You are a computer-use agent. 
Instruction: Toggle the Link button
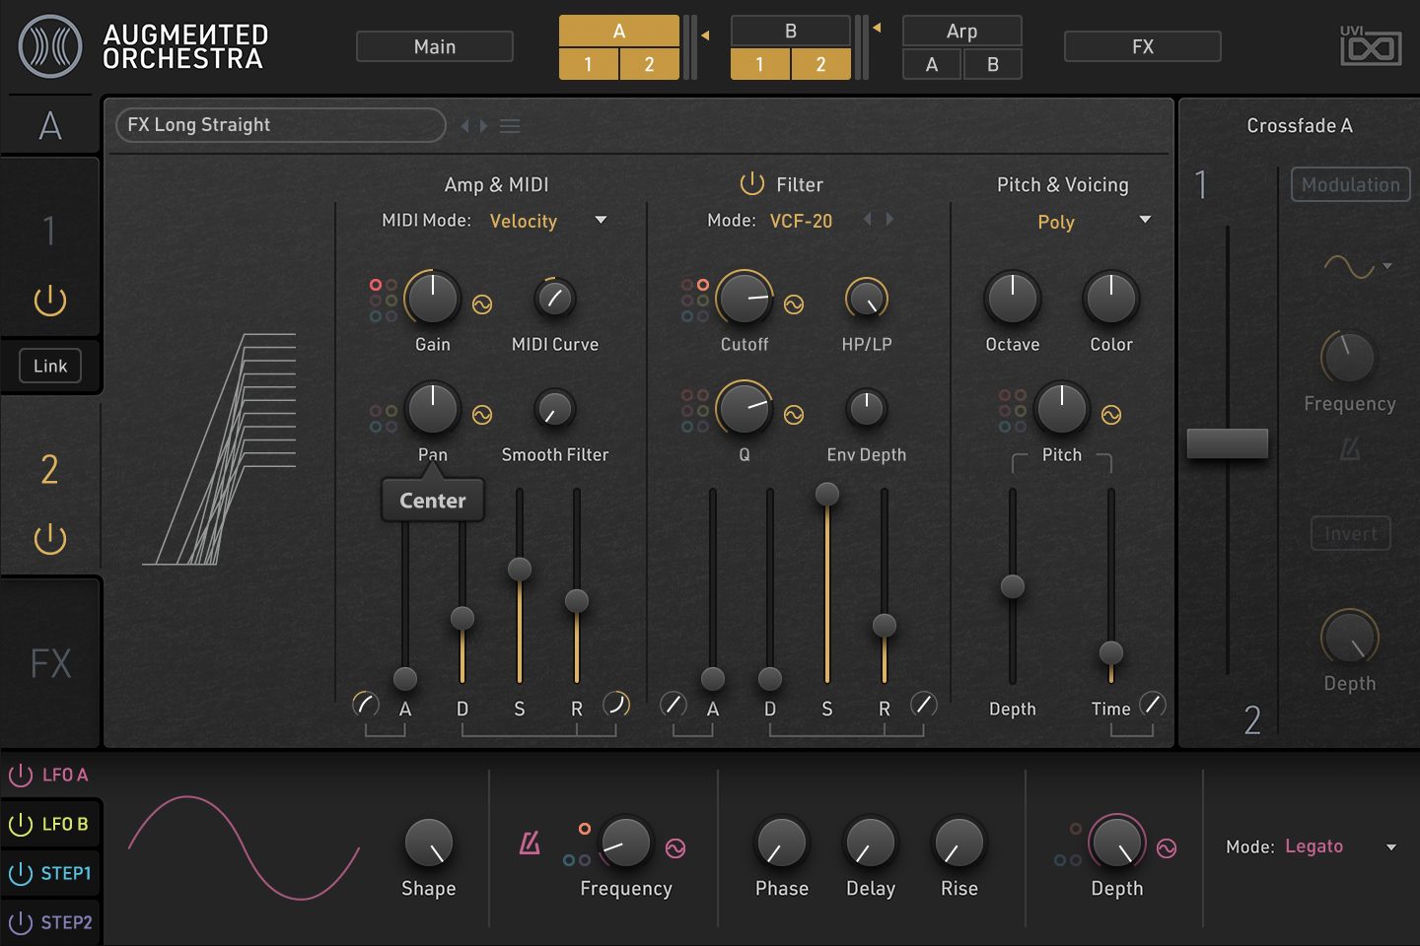pyautogui.click(x=50, y=366)
